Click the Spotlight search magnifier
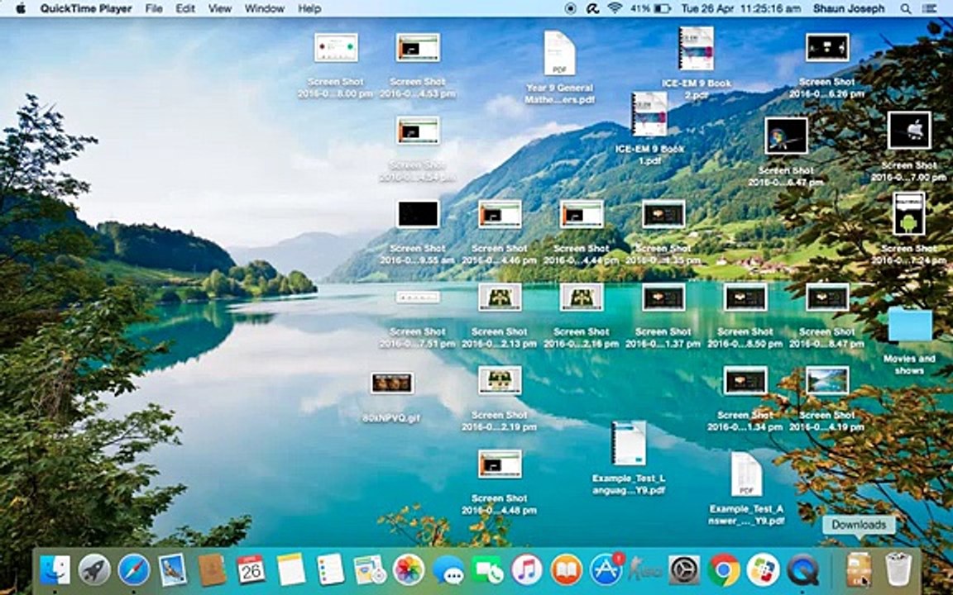953x595 pixels. [907, 8]
